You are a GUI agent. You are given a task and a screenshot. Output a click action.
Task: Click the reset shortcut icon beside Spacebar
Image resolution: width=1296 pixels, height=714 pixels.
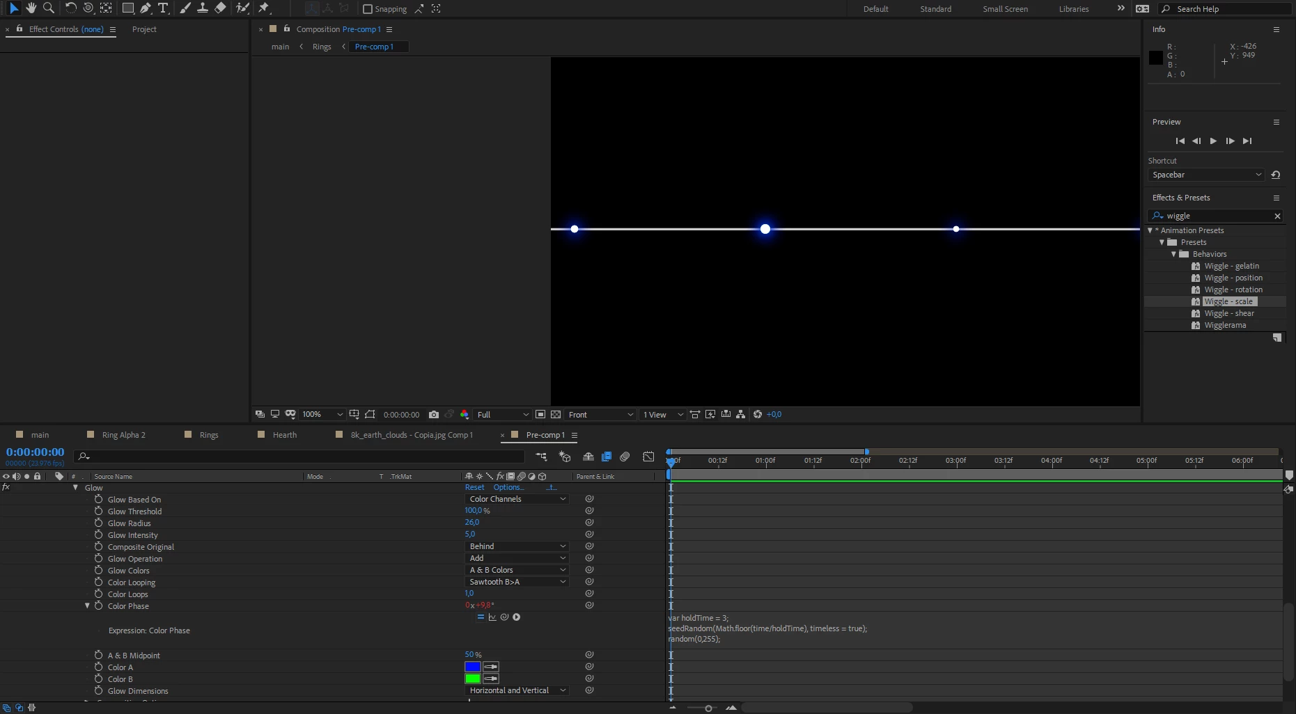[x=1276, y=175]
